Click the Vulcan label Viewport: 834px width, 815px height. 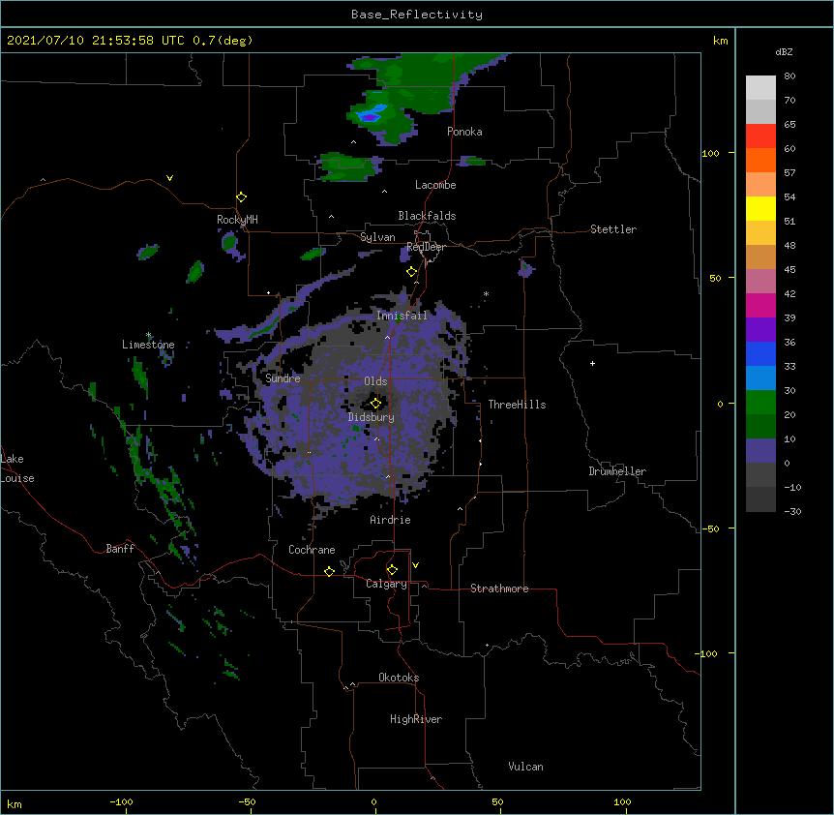[525, 767]
